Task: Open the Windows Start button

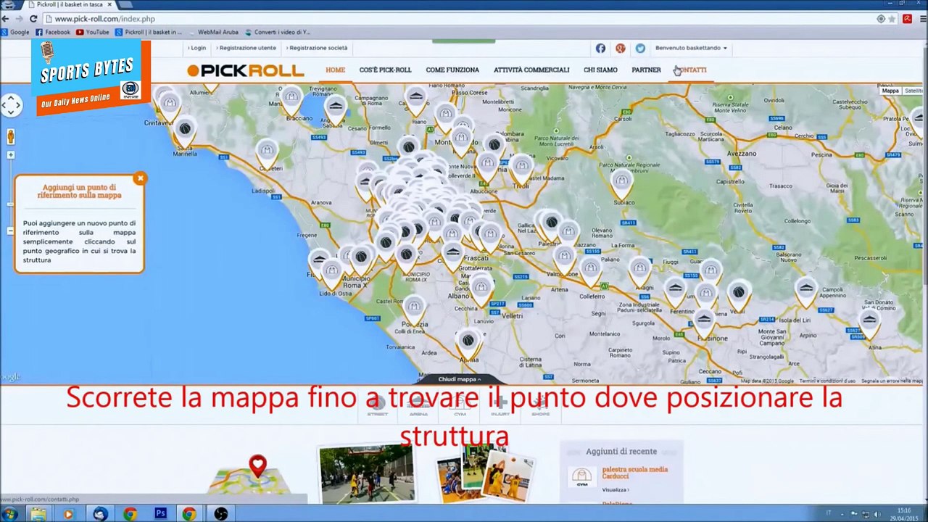Action: [9, 514]
